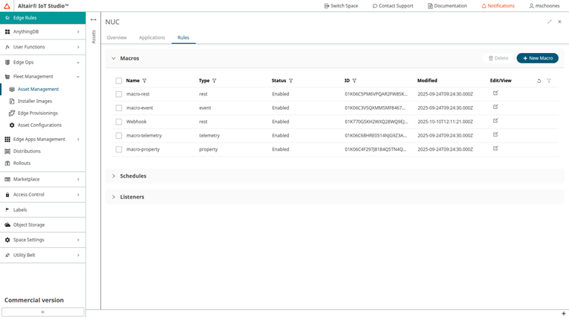This screenshot has height=318, width=569.
Task: Tick the select-all checkbox in header
Action: (x=119, y=81)
